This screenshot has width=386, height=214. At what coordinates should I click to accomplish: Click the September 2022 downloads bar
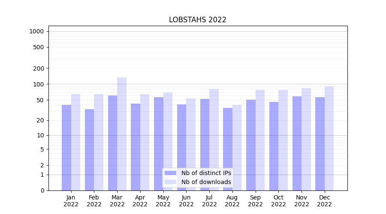[260, 140]
